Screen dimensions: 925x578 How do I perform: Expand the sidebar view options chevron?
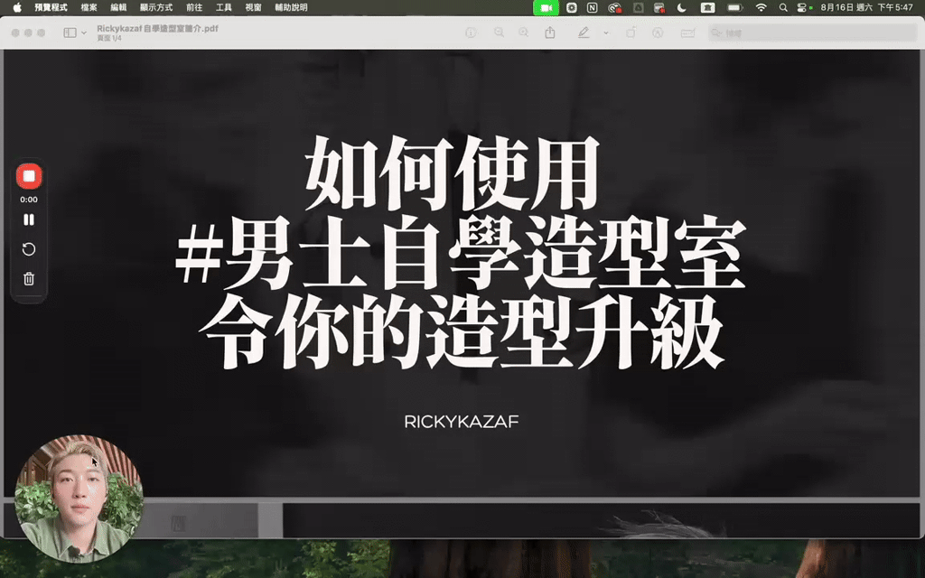pyautogui.click(x=84, y=33)
